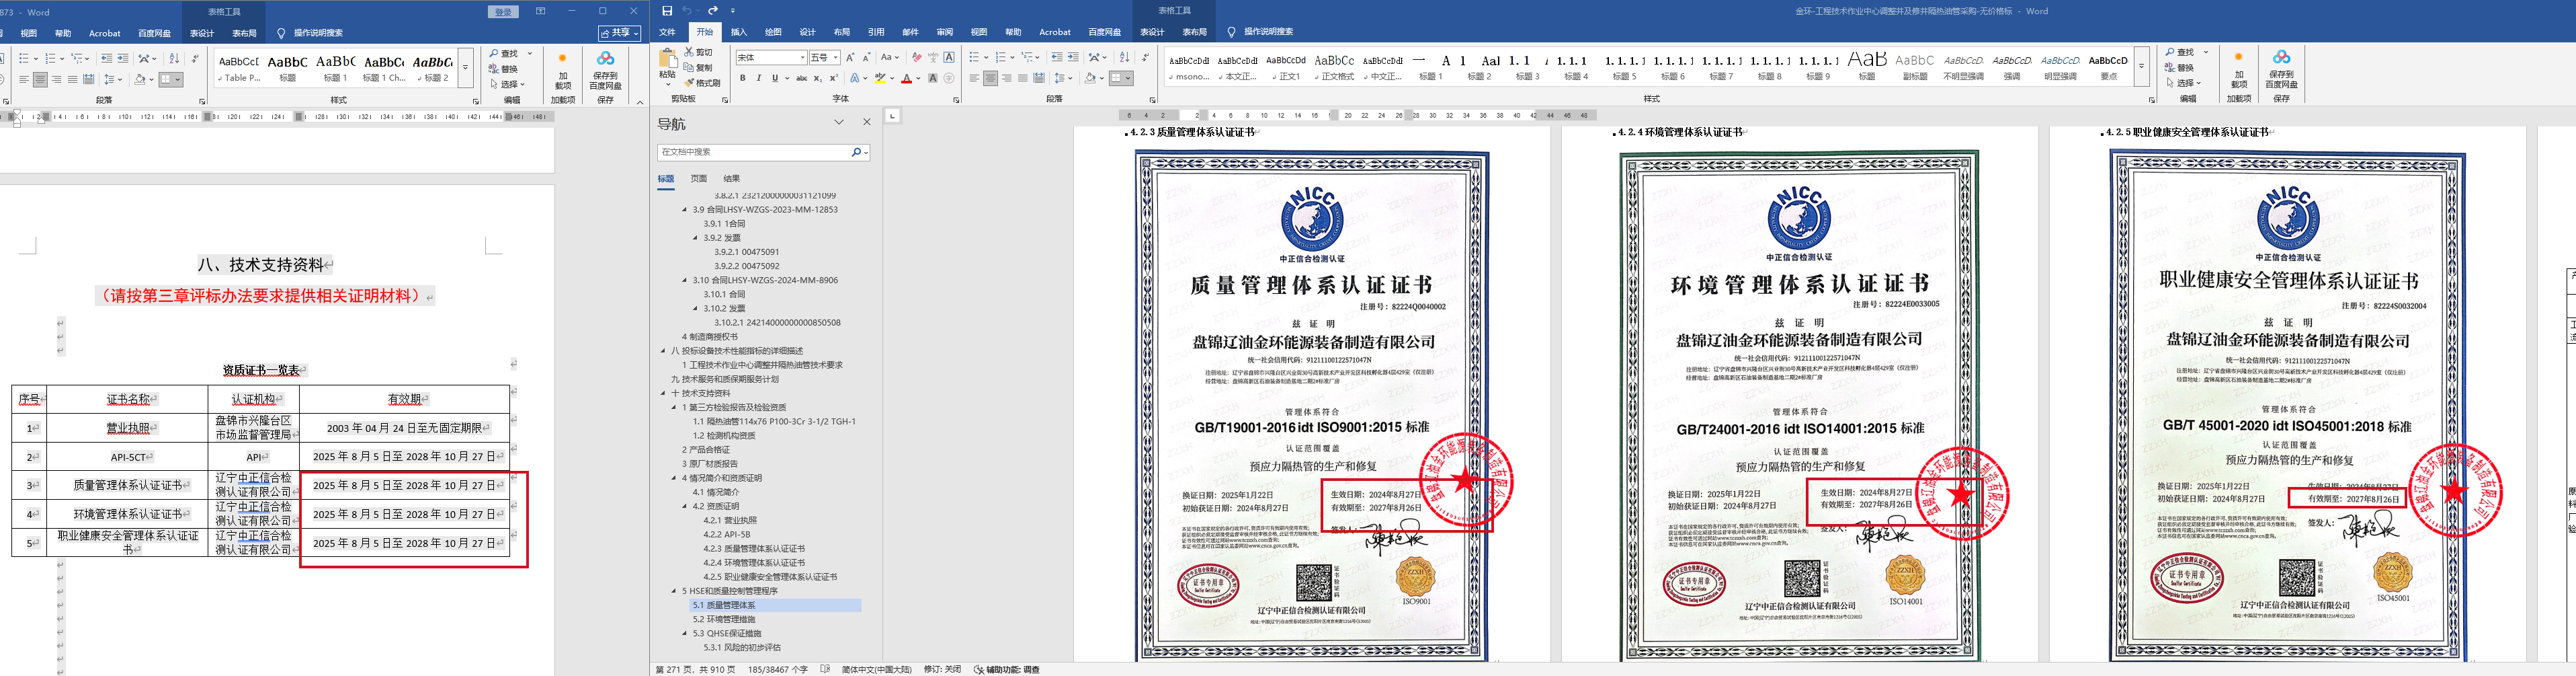Click the 保存到百度网盘 cloud icon in the 金环 window
Screen dimensions: 2576x676
tap(2281, 58)
